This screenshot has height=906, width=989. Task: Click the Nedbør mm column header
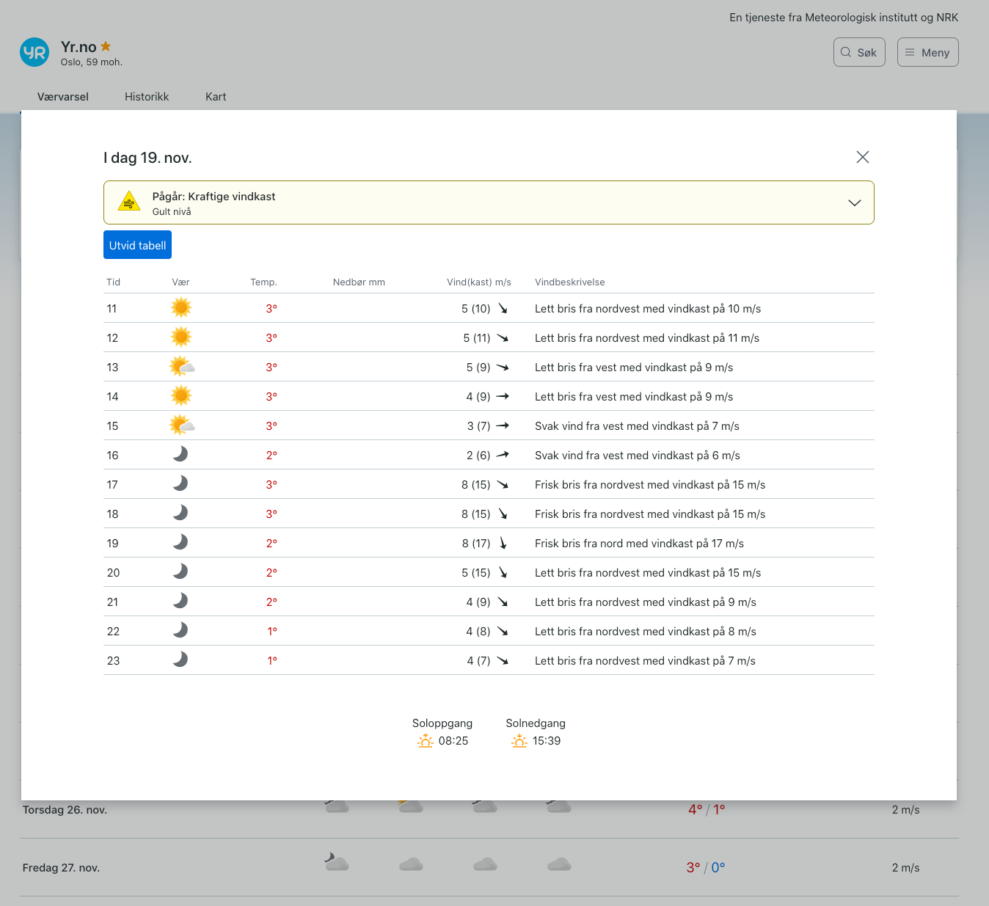pos(359,282)
